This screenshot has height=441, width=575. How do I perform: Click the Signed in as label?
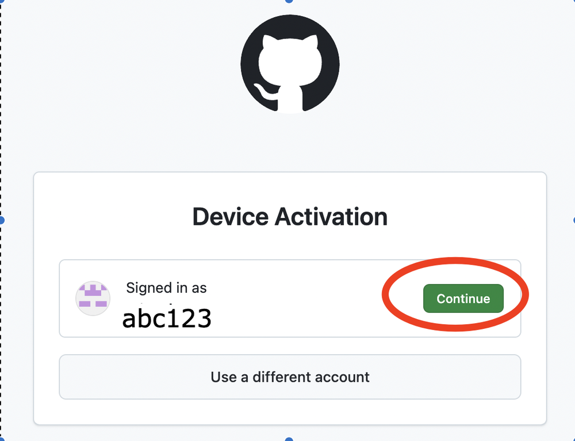166,287
